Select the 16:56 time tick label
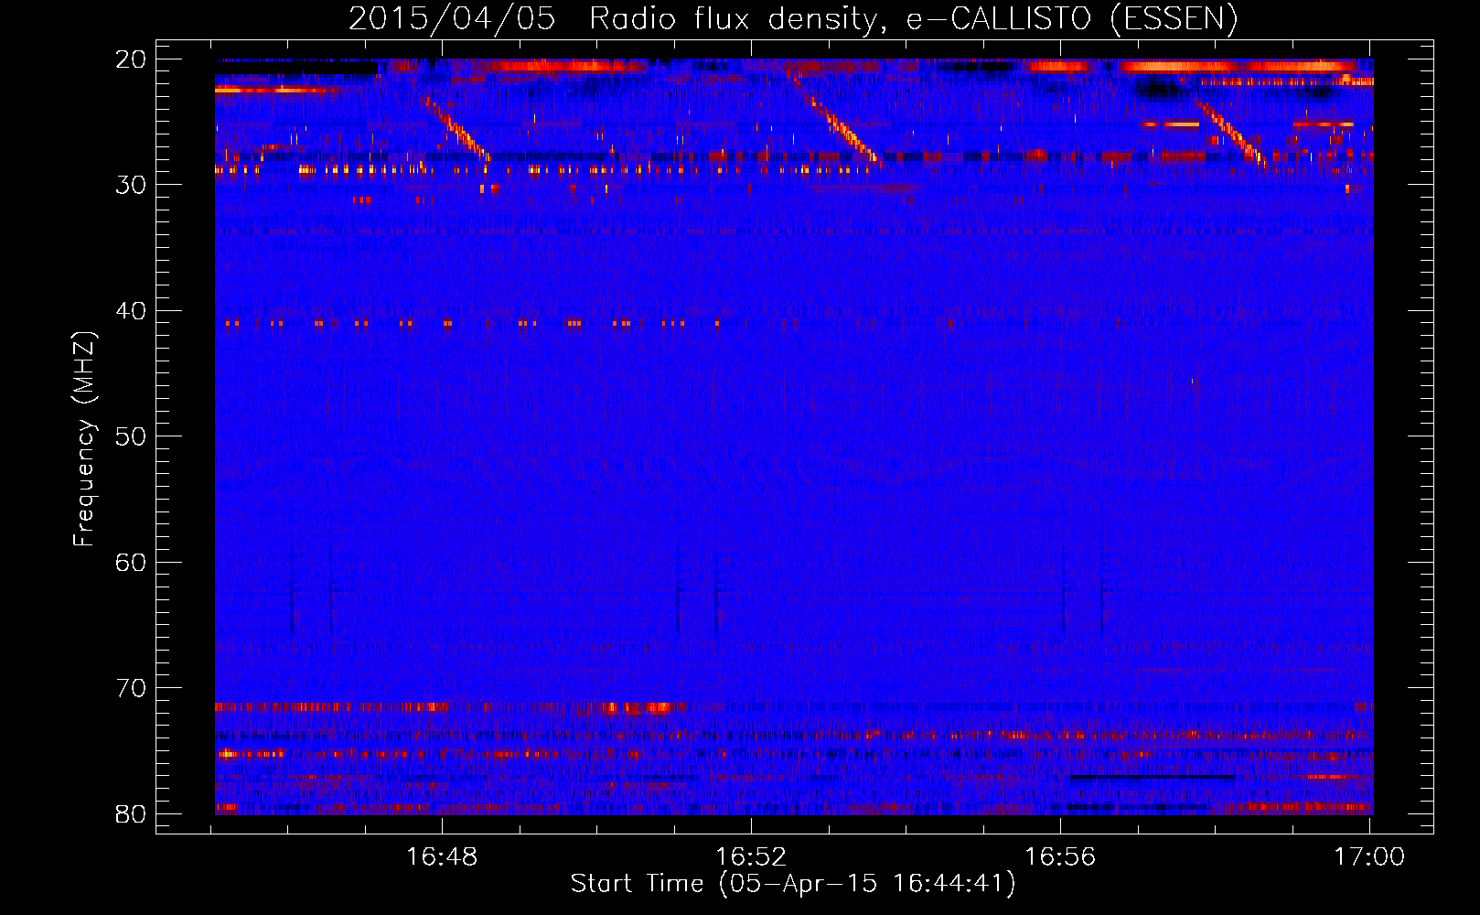The height and width of the screenshot is (915, 1480). 1060,856
